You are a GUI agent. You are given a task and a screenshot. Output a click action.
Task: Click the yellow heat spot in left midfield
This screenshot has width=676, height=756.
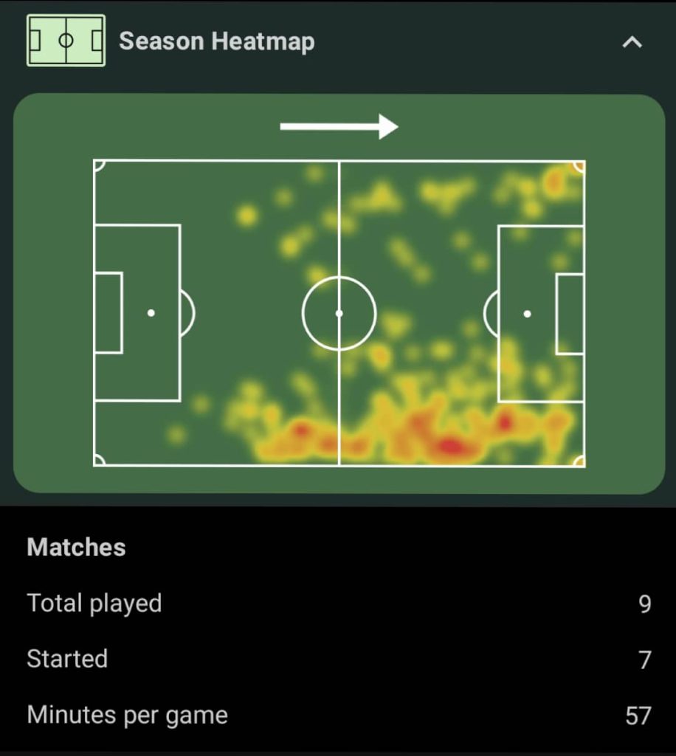click(247, 215)
